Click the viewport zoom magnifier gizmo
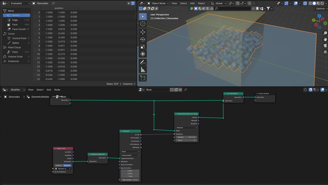Viewport: 328px width, 185px height. (x=325, y=33)
